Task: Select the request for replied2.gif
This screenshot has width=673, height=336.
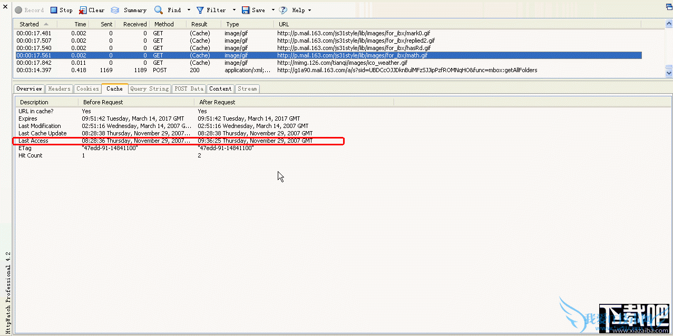Action: pyautogui.click(x=329, y=41)
